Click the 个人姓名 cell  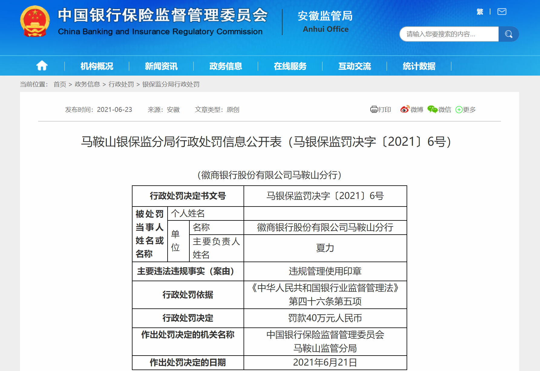tap(206, 213)
